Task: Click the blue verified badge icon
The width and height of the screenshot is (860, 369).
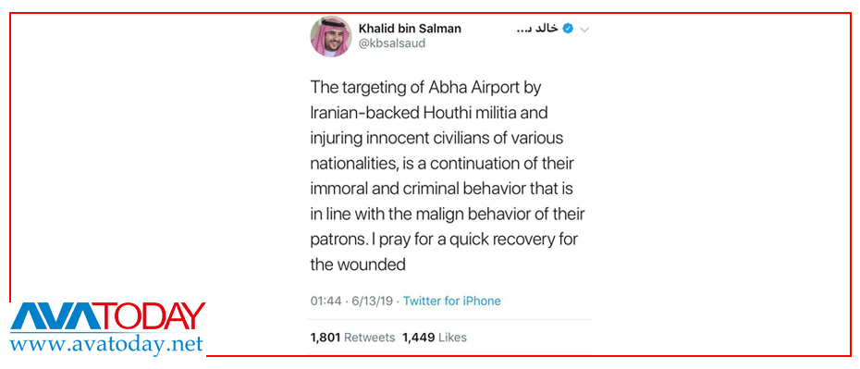Action: [568, 29]
